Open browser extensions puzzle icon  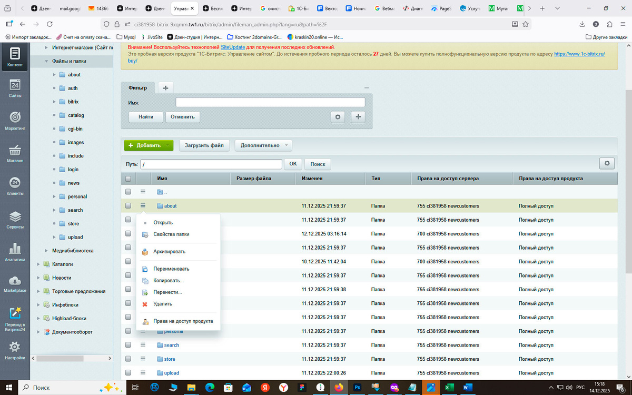(609, 24)
